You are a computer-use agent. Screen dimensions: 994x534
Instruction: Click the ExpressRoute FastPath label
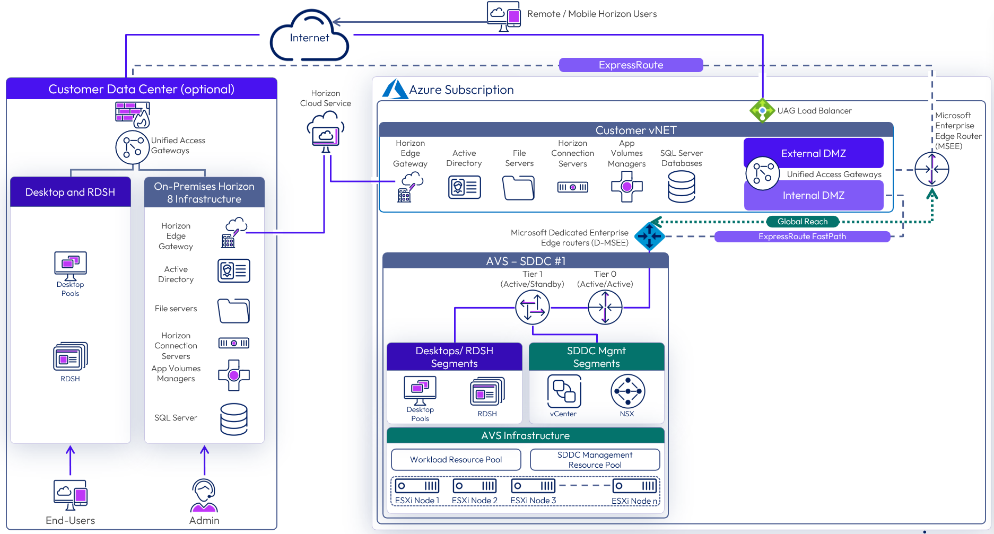pyautogui.click(x=801, y=237)
